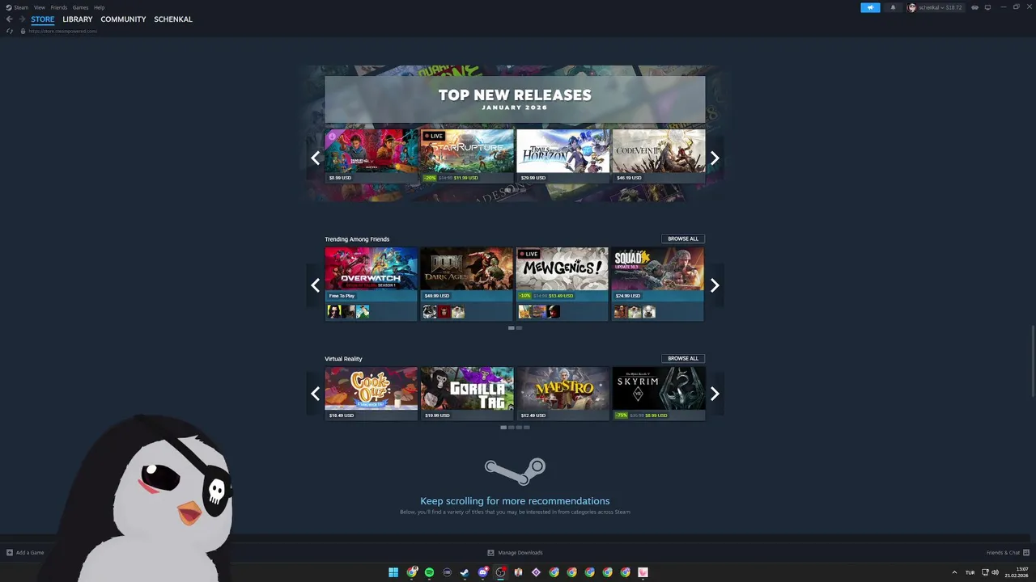Select last page dot of Virtual Reality carousel
Image resolution: width=1036 pixels, height=582 pixels.
[526, 428]
